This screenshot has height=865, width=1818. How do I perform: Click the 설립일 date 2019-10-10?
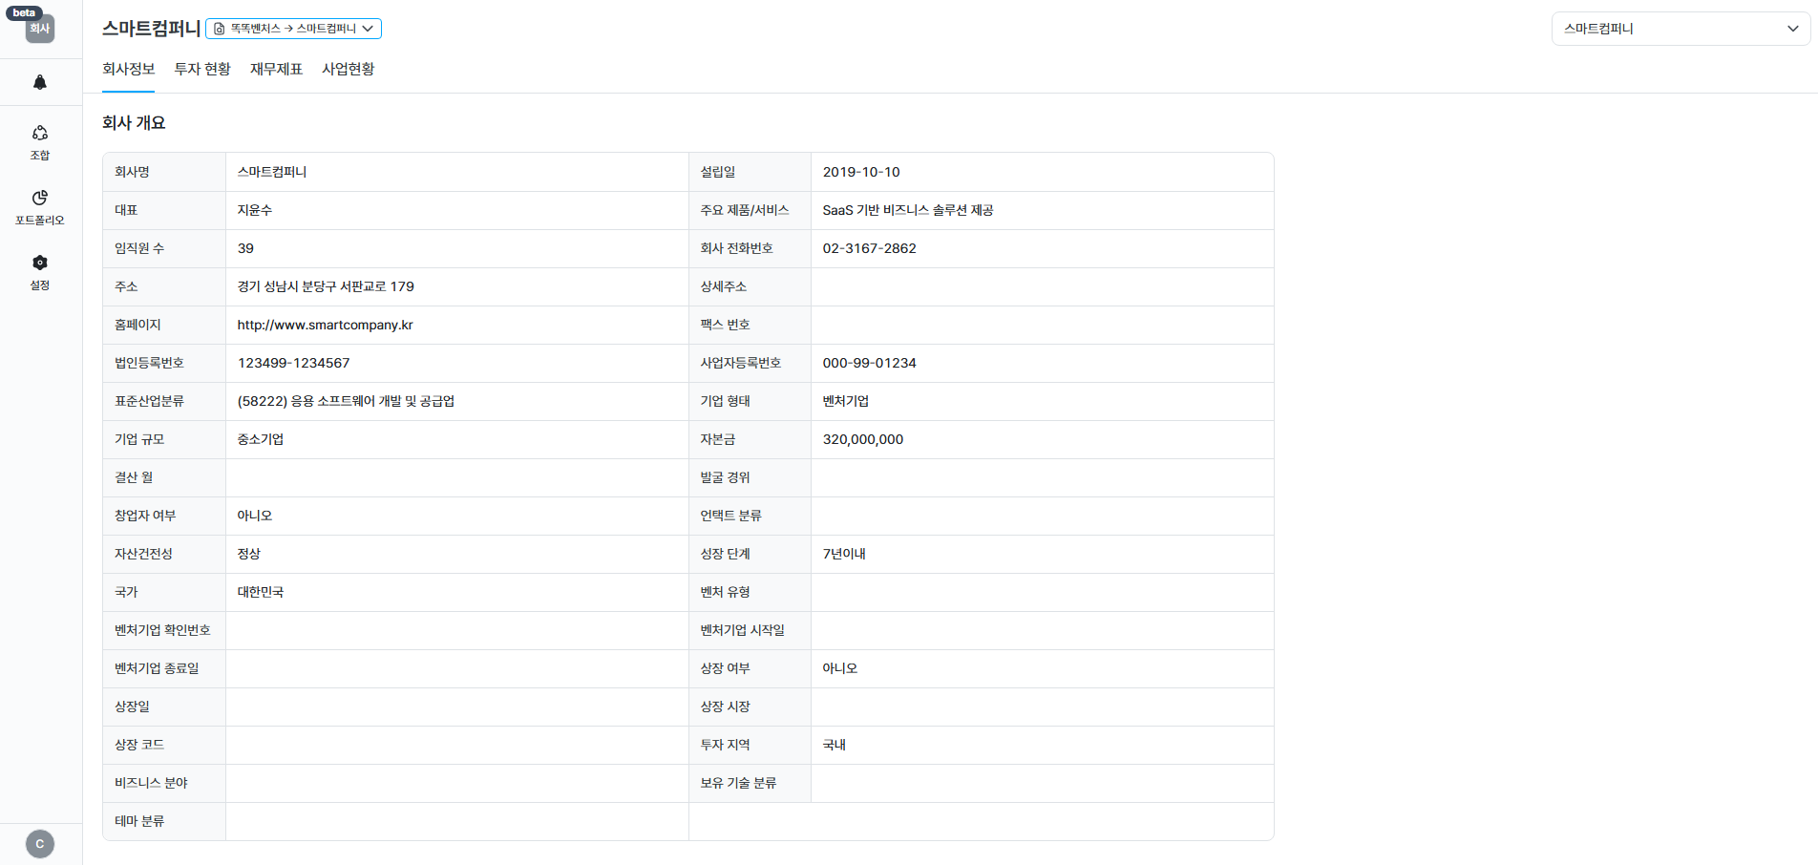point(860,172)
